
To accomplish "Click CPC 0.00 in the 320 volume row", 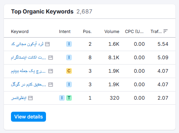I will pyautogui.click(x=139, y=98).
